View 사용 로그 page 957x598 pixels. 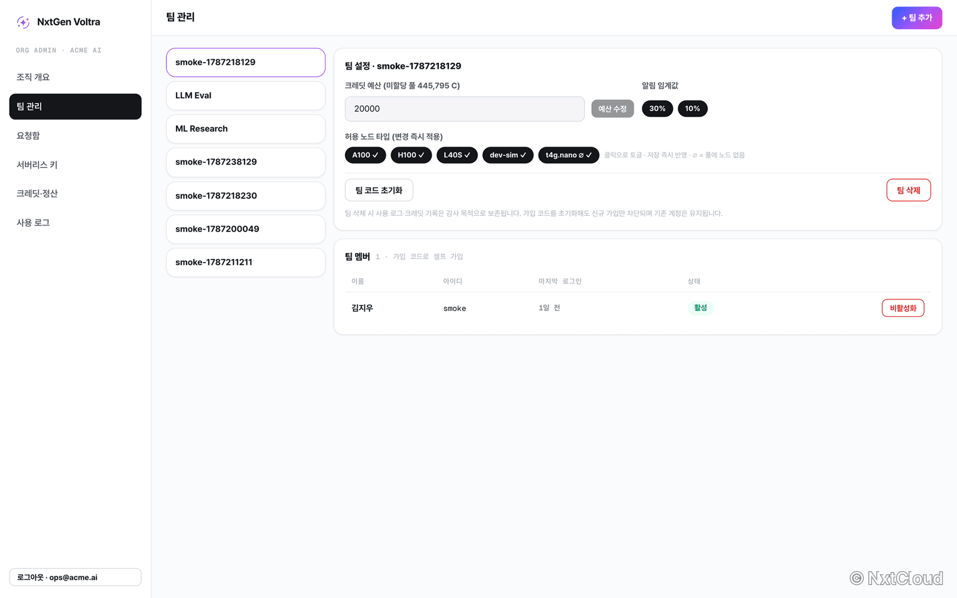click(75, 222)
